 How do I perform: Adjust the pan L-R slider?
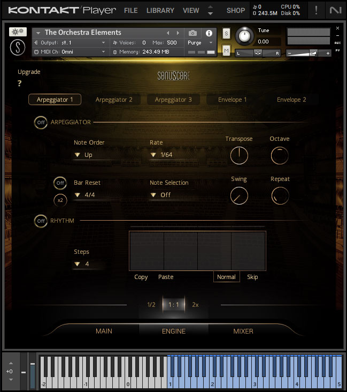click(258, 53)
